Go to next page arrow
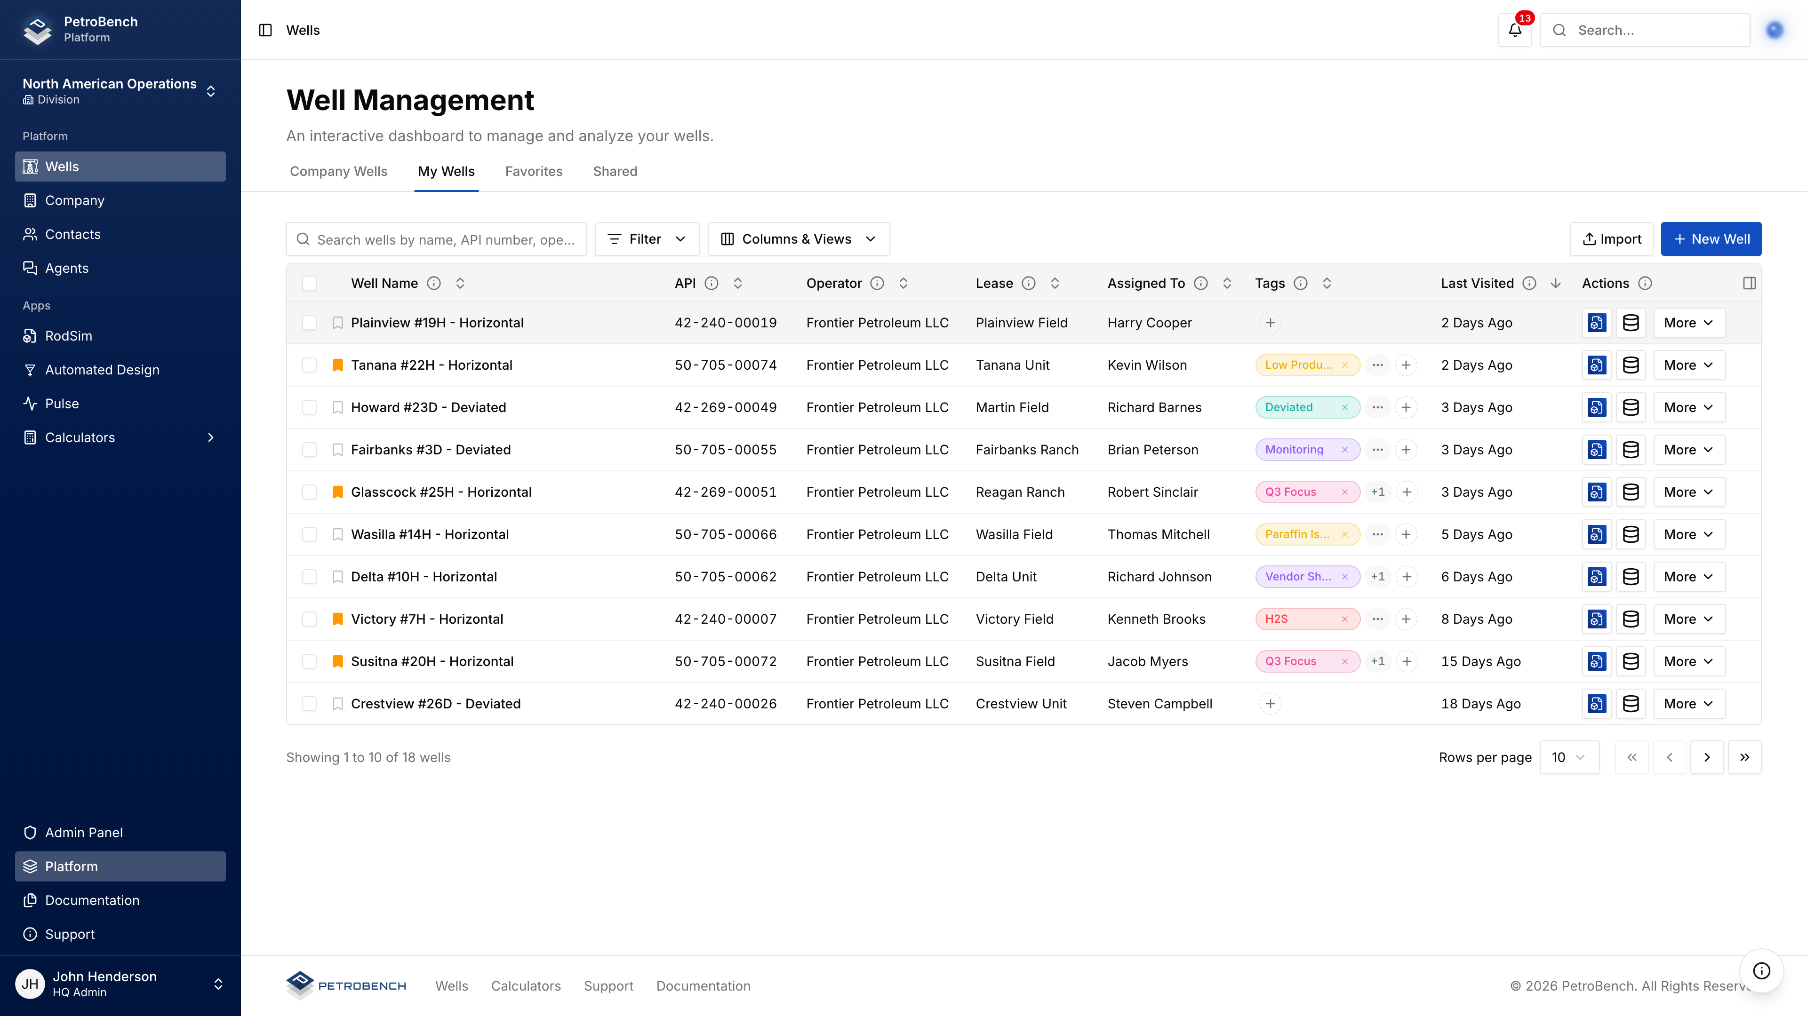 click(x=1707, y=757)
